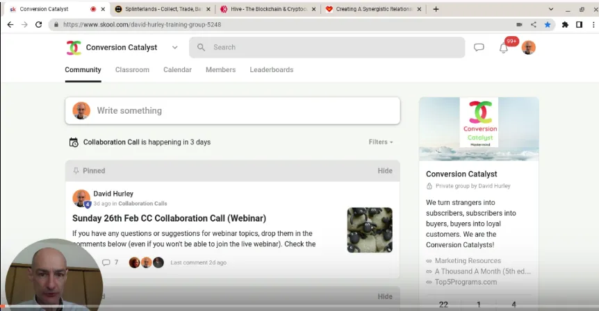Switch to the Hive Blockchain browser tab
The image size is (599, 311).
click(x=268, y=9)
